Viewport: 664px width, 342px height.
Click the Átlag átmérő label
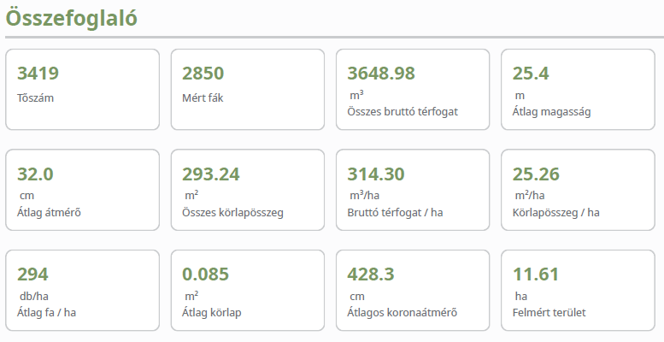[x=49, y=212]
